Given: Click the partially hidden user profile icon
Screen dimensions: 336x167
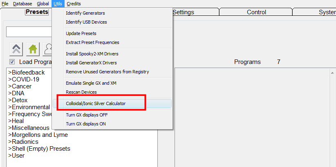Looking at the screenshot, I should [x=47, y=49].
